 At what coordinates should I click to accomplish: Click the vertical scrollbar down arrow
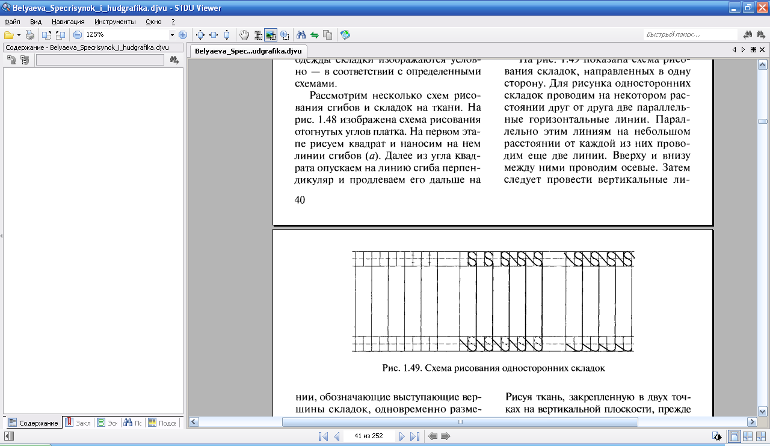pyautogui.click(x=762, y=411)
